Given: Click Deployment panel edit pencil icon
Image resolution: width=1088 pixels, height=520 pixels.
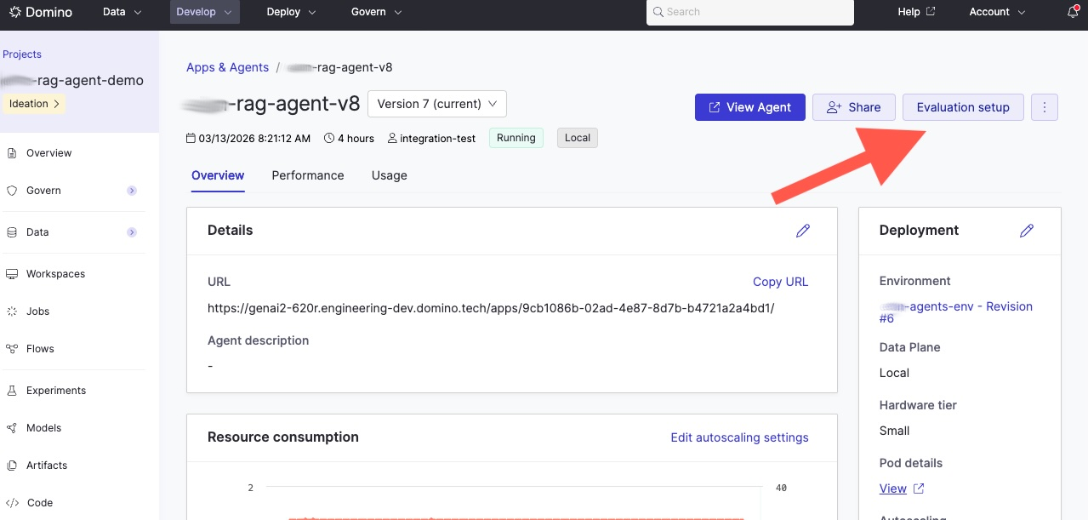Looking at the screenshot, I should point(1026,231).
